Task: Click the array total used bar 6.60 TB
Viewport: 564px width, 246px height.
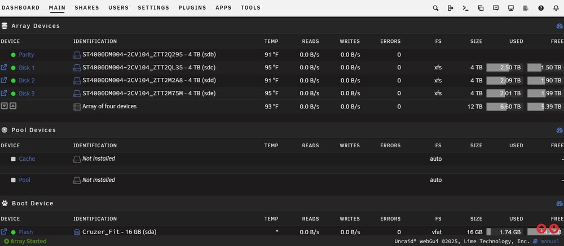Action: 505,107
